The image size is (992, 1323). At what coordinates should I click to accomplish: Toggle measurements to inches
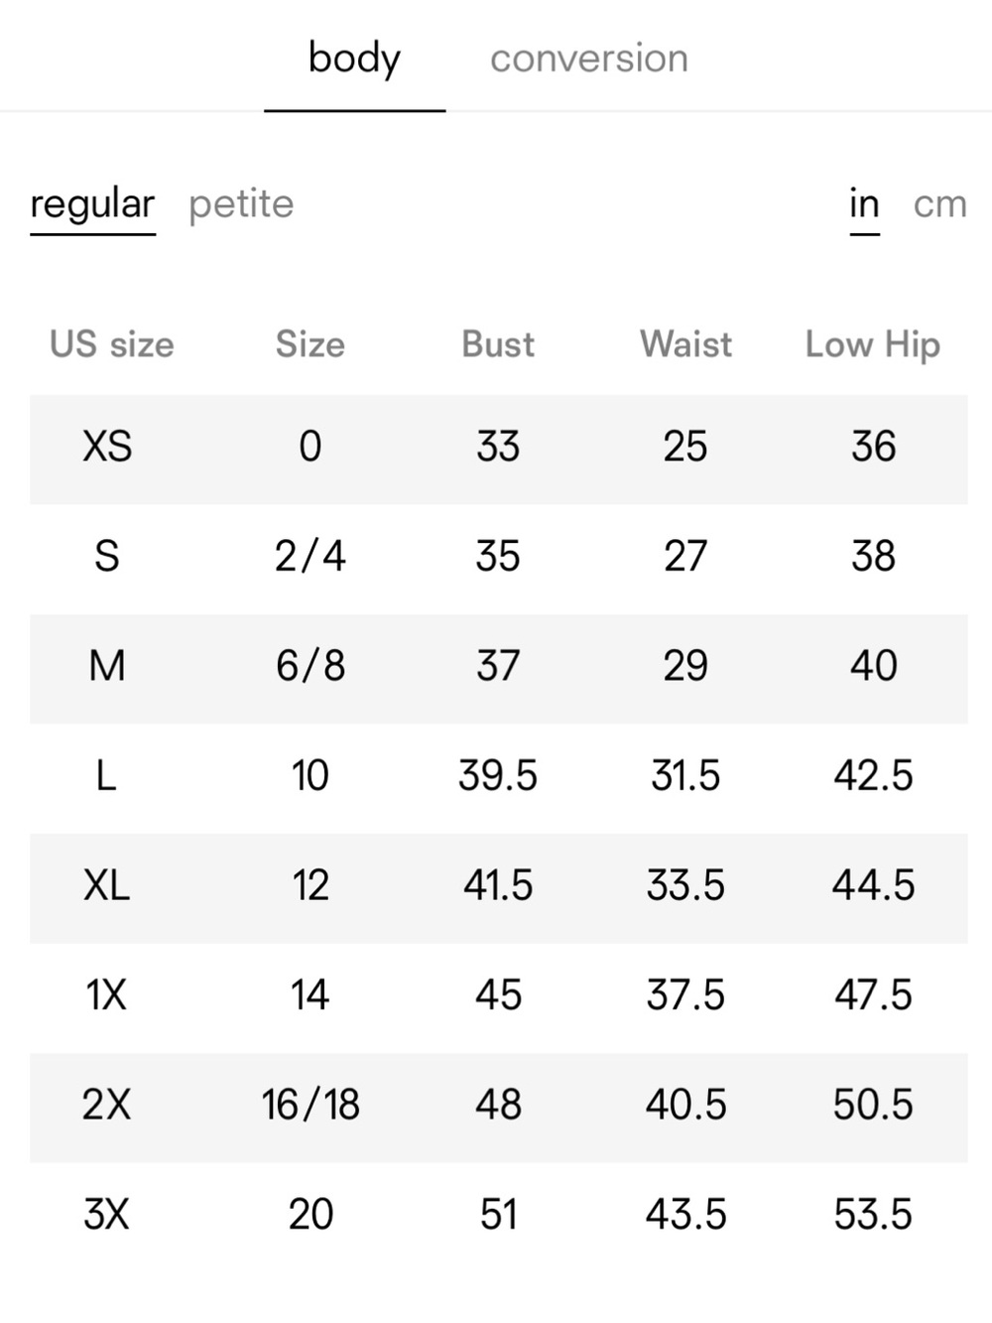(x=864, y=203)
